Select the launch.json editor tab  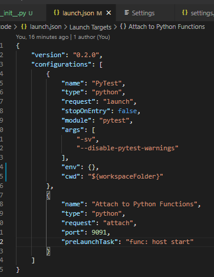[81, 13]
